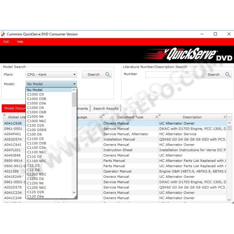The height and width of the screenshot is (234, 234).
Task: Open the Plant dropdown showing CPG - Kent
Action: point(51,75)
